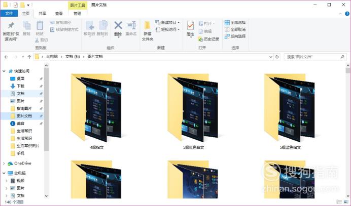This screenshot has width=351, height=206.
Task: Open the Help question mark icon
Action: (347, 14)
